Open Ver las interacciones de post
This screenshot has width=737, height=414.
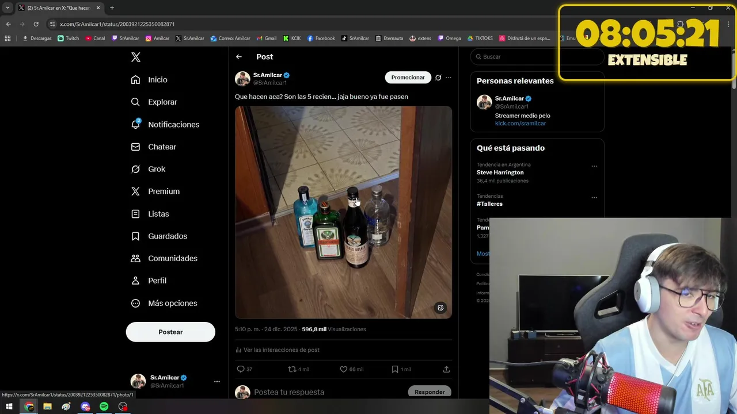(x=278, y=350)
